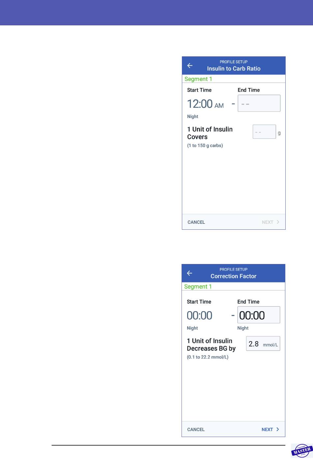
Task: Select the 00:00 Start Time in Correction Factor
Action: [199, 315]
